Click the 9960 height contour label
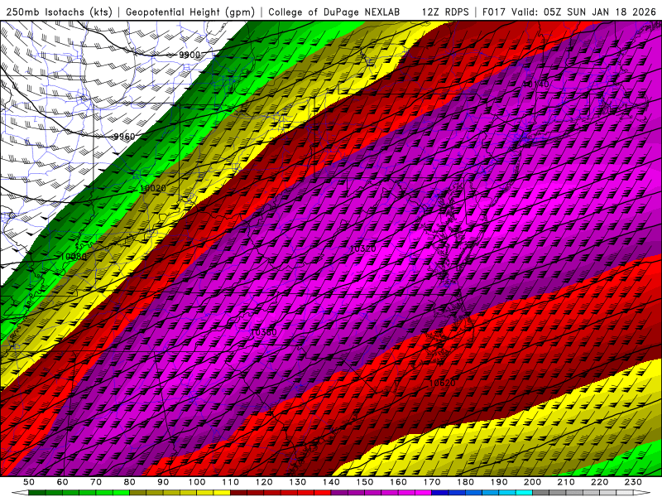Screen dimensions: 662x497 click(124, 137)
